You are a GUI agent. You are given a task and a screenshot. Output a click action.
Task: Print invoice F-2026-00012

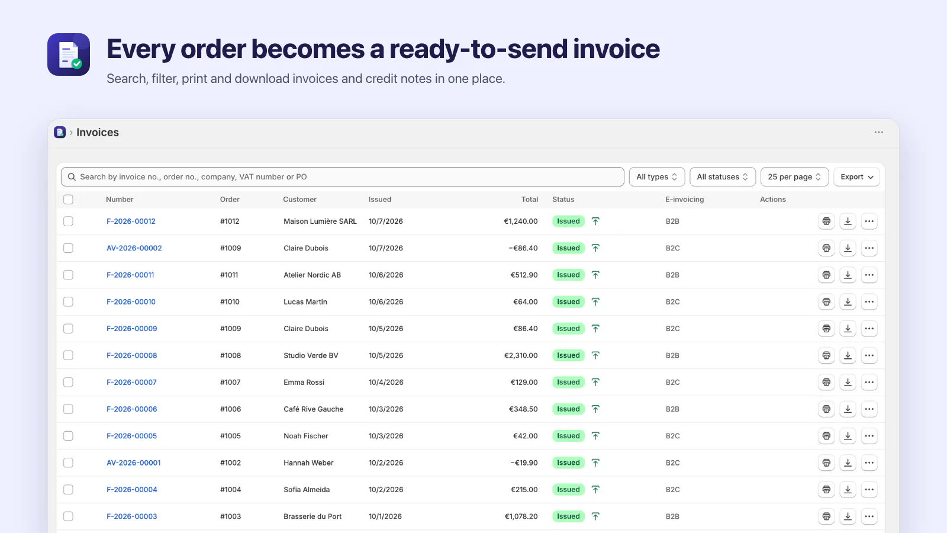click(x=826, y=221)
